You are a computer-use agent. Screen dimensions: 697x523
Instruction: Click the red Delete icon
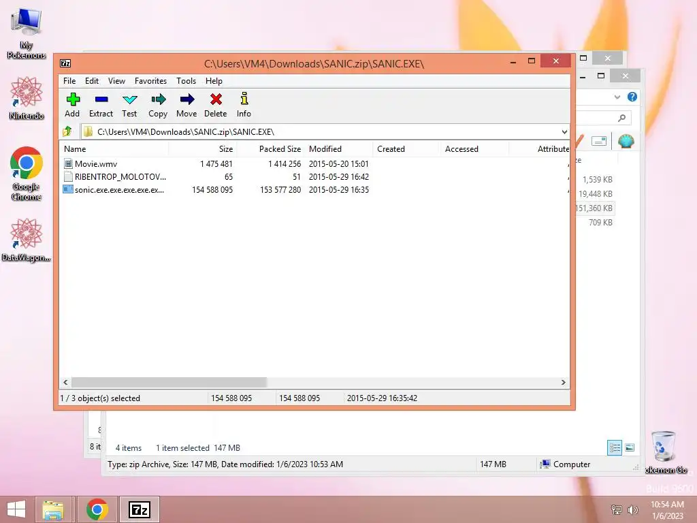click(x=216, y=99)
